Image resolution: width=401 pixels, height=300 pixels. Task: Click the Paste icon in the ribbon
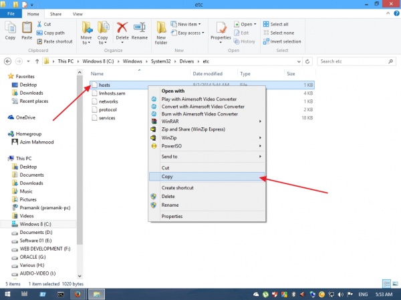pos(27,27)
